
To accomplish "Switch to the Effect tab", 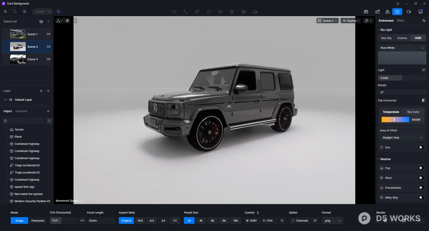I will (400, 20).
